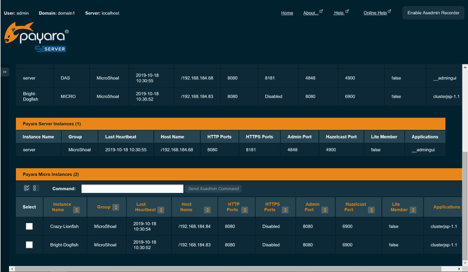Open the Home link
Image resolution: width=468 pixels, height=272 pixels.
point(287,13)
